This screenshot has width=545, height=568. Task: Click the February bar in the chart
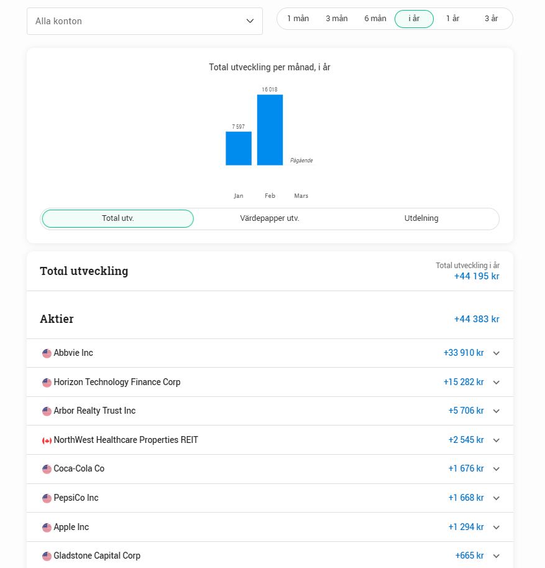point(270,130)
